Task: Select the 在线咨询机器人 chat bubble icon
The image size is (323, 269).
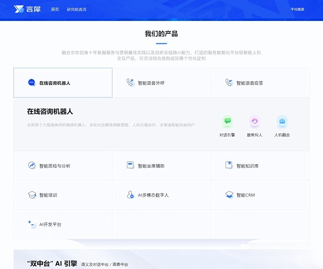Action: [x=31, y=83]
